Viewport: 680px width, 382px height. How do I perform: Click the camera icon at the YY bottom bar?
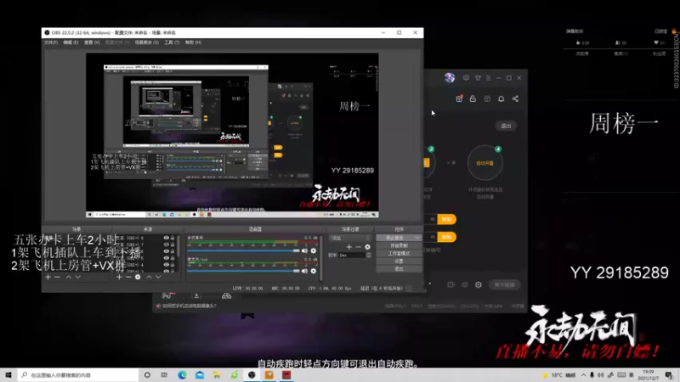pyautogui.click(x=451, y=284)
